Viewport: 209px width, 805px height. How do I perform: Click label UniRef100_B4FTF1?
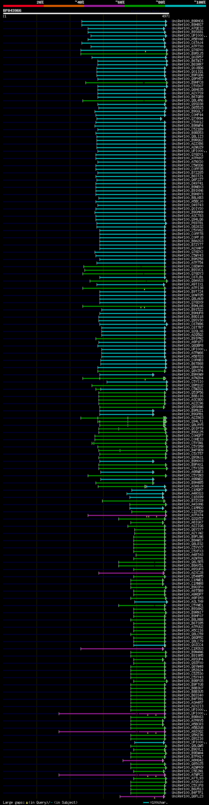click(x=187, y=793)
